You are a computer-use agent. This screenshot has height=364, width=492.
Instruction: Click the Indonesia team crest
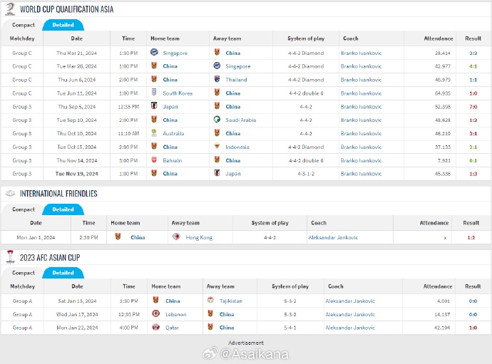point(217,147)
